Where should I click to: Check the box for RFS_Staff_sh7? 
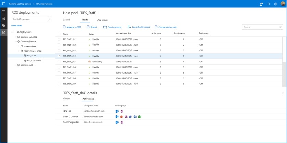[x=59, y=73]
